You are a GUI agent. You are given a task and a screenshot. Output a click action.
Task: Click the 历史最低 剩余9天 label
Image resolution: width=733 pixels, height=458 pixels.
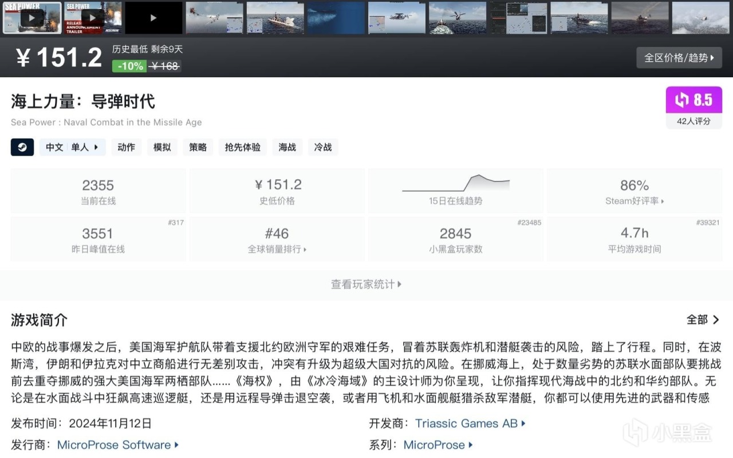147,49
